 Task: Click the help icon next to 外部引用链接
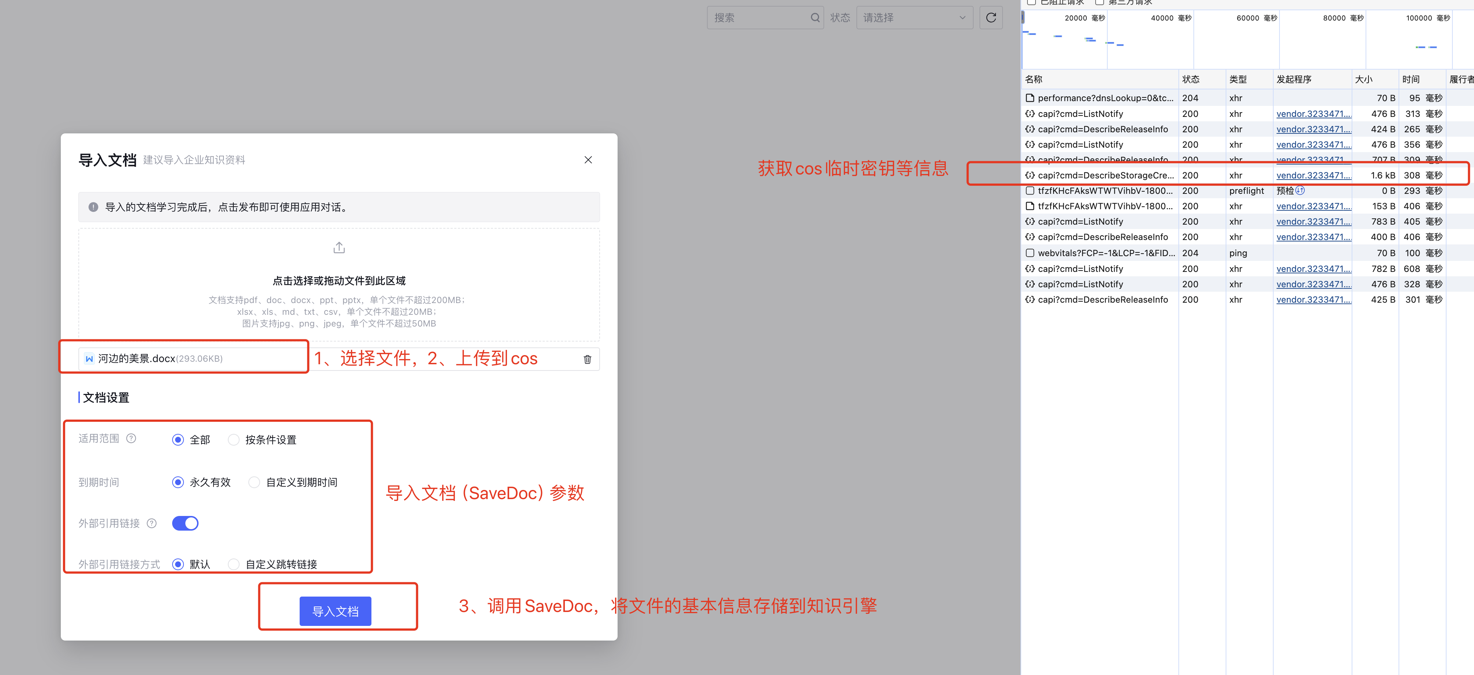[152, 523]
